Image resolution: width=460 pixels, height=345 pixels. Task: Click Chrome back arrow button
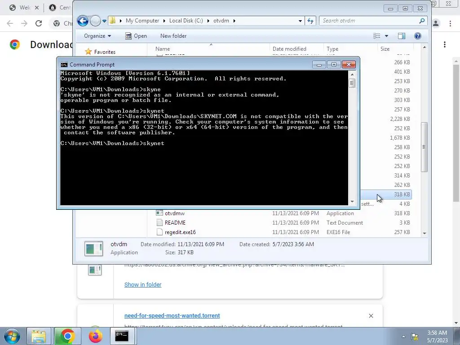(10, 23)
